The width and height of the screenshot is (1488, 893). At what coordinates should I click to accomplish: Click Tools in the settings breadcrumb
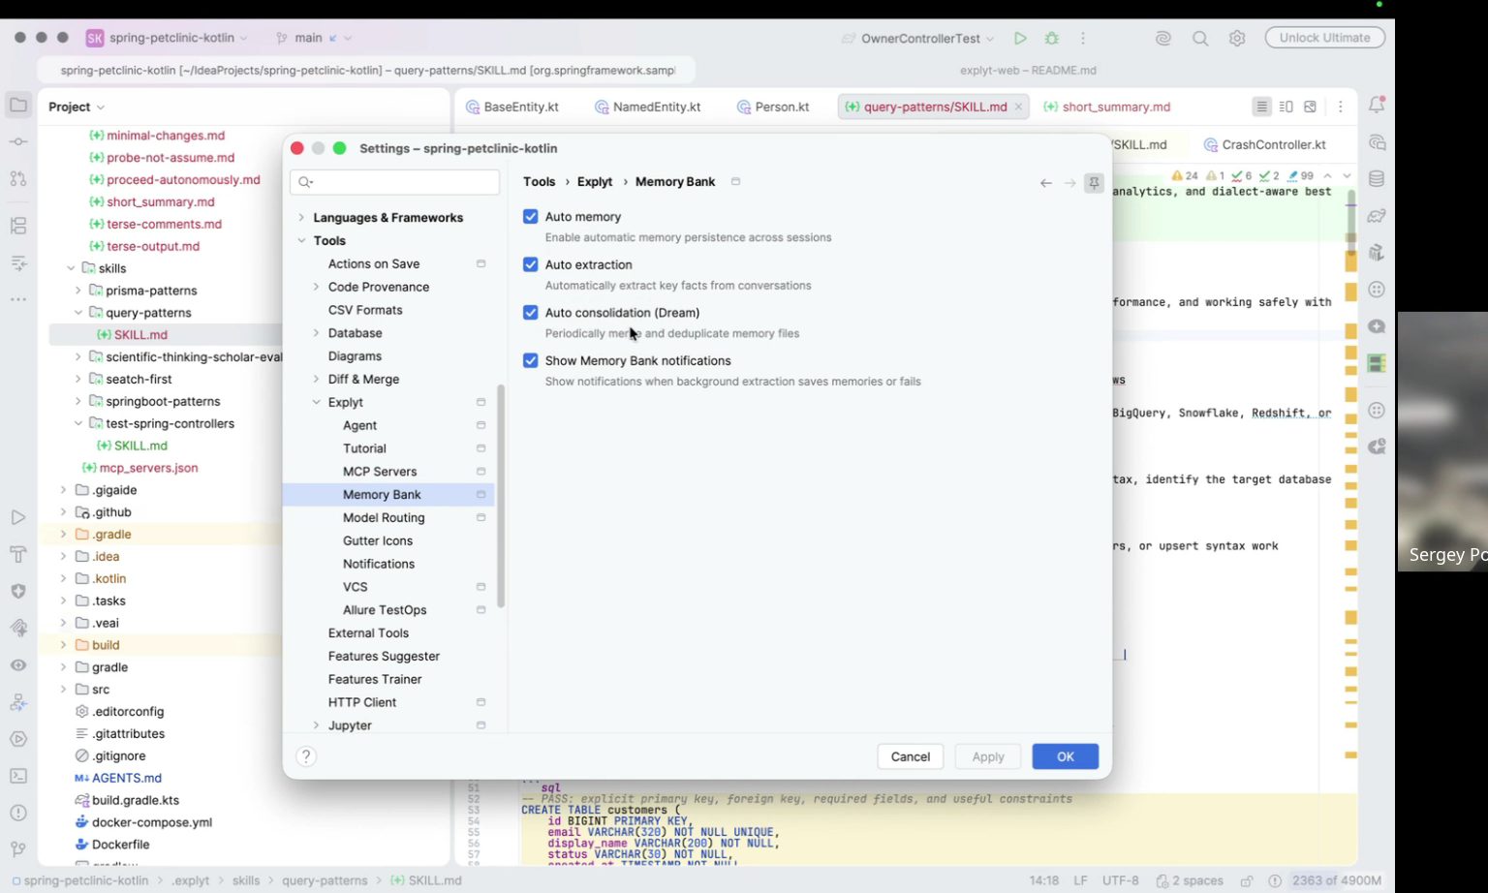coord(539,182)
